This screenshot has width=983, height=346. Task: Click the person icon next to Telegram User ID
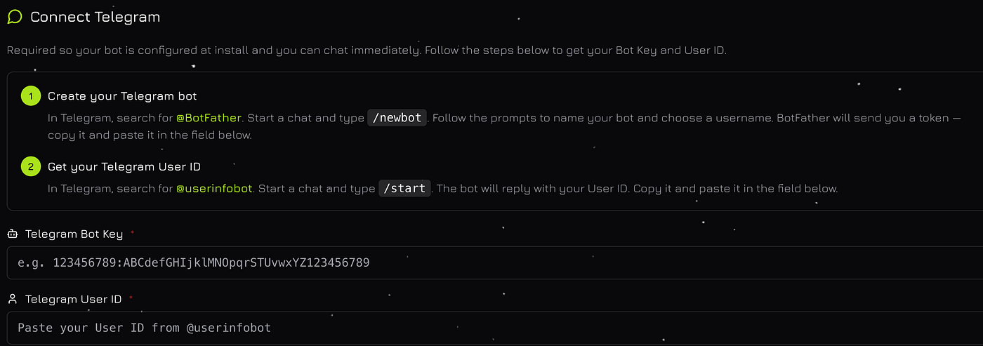(x=13, y=299)
